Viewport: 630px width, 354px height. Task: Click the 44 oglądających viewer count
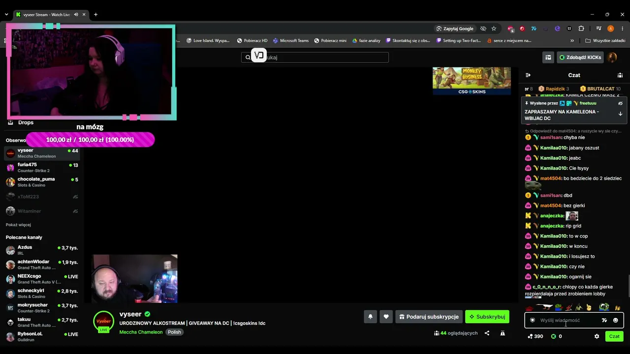click(456, 333)
